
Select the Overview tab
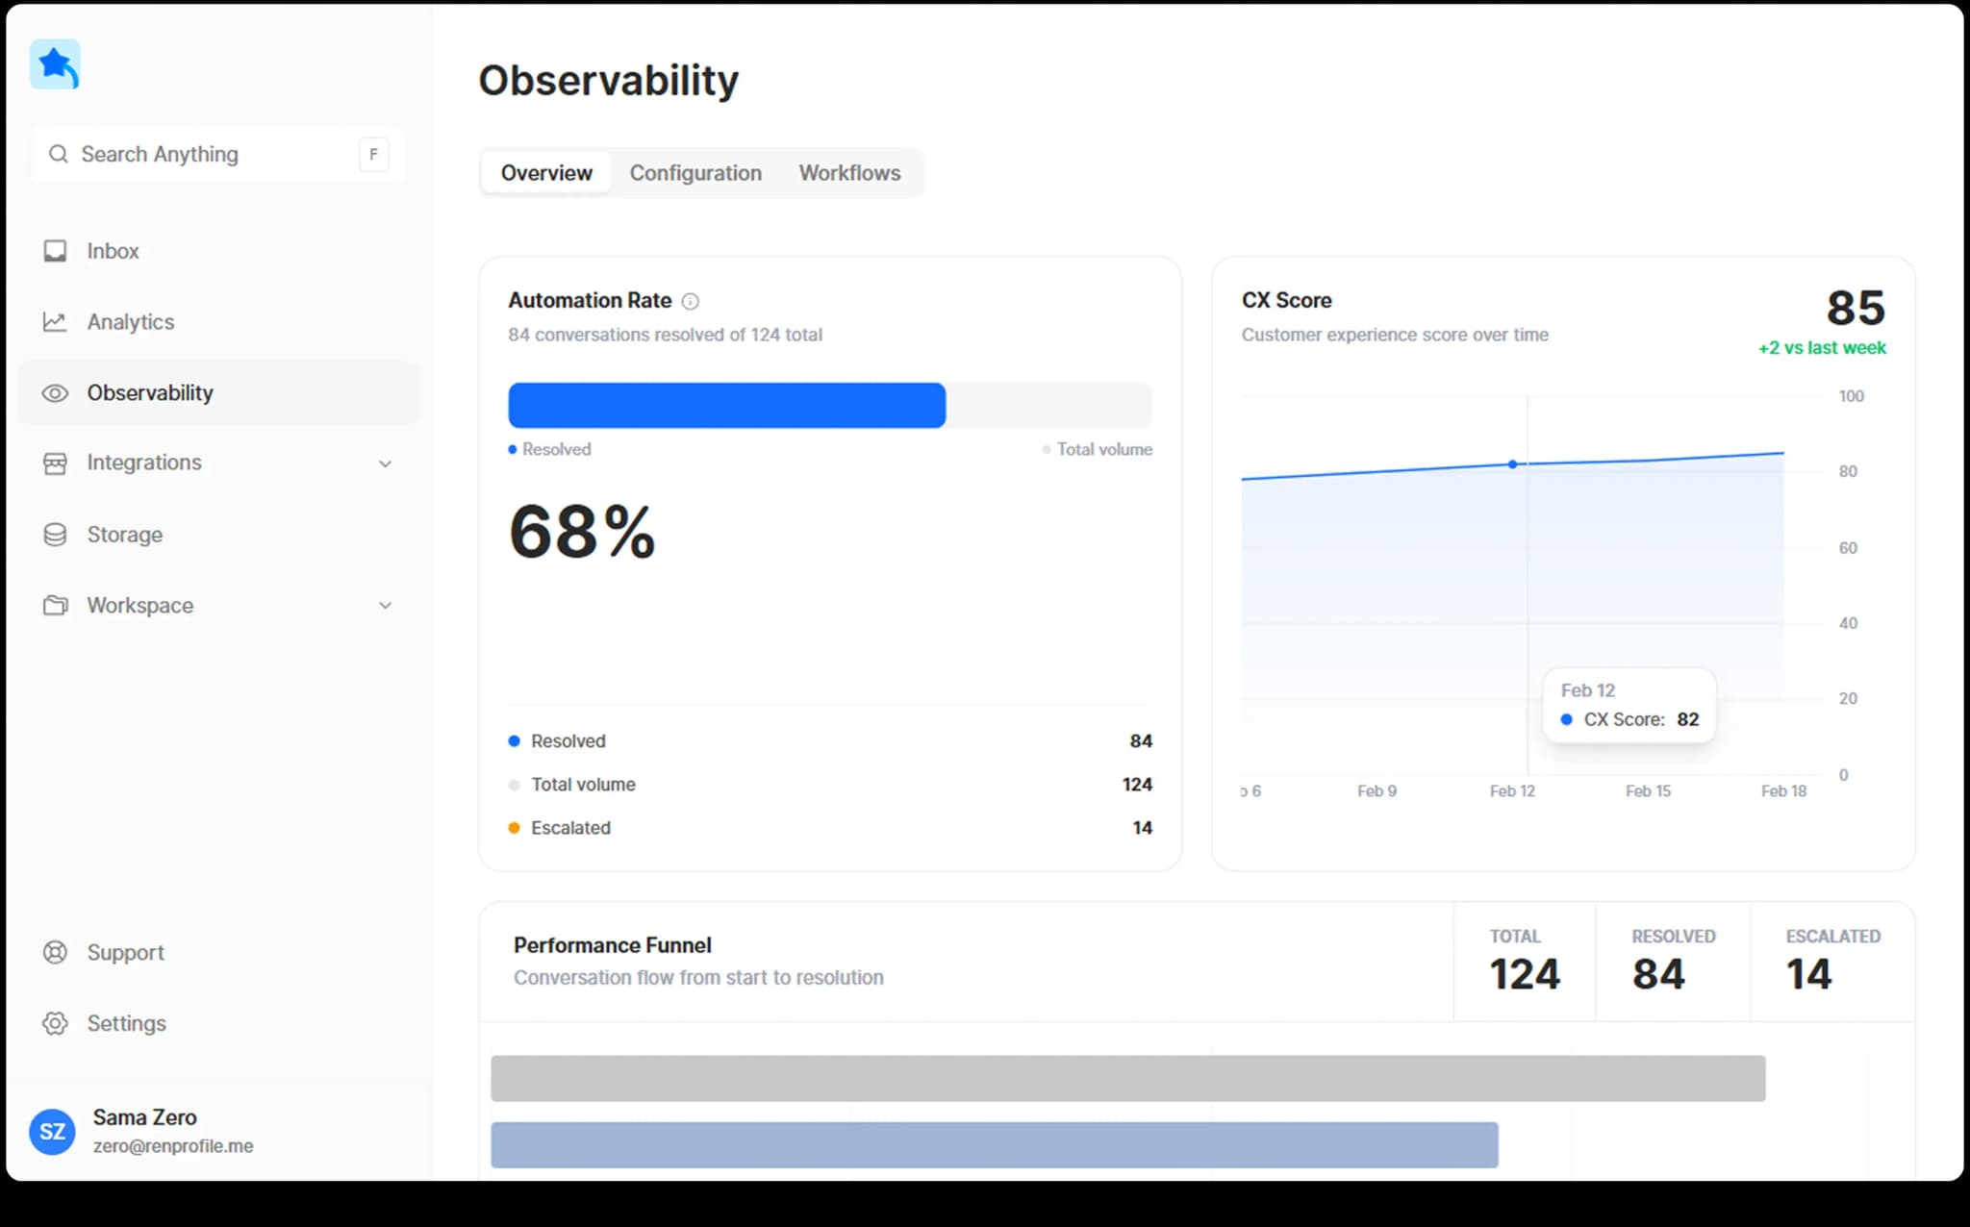546,173
